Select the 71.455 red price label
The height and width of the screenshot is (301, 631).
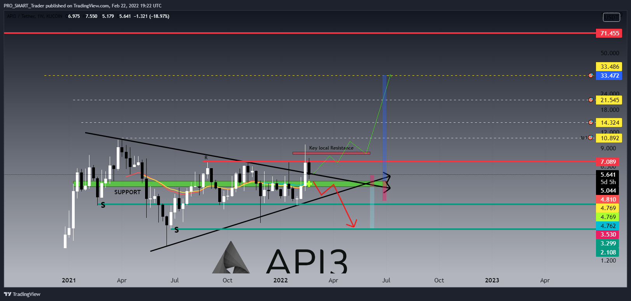609,33
